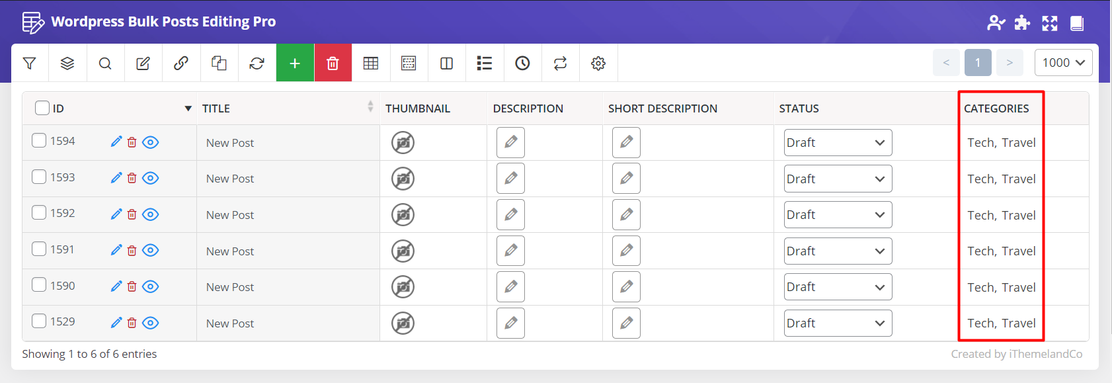The height and width of the screenshot is (383, 1112).
Task: Open the history clock icon
Action: 522,64
